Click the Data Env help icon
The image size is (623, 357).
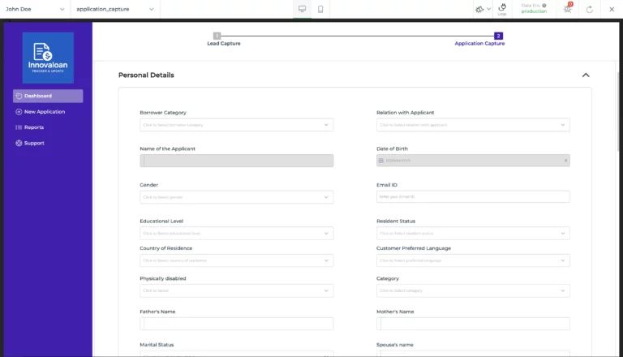pos(544,5)
